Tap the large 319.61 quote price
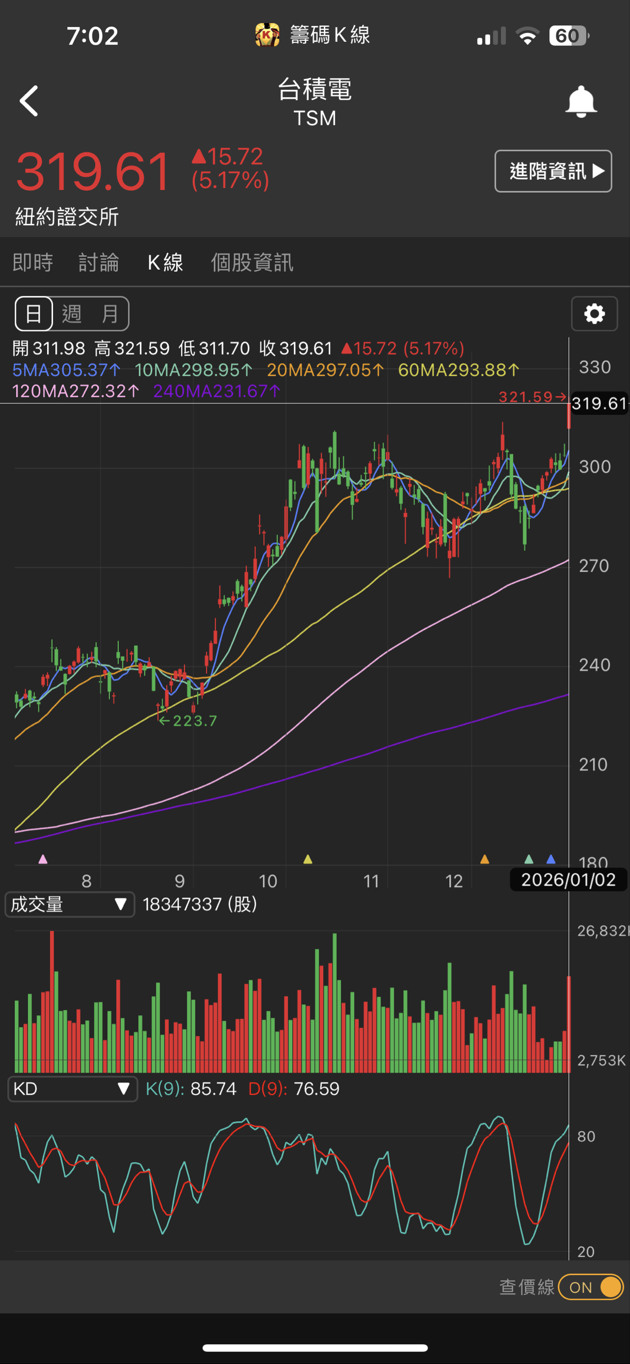 coord(93,172)
